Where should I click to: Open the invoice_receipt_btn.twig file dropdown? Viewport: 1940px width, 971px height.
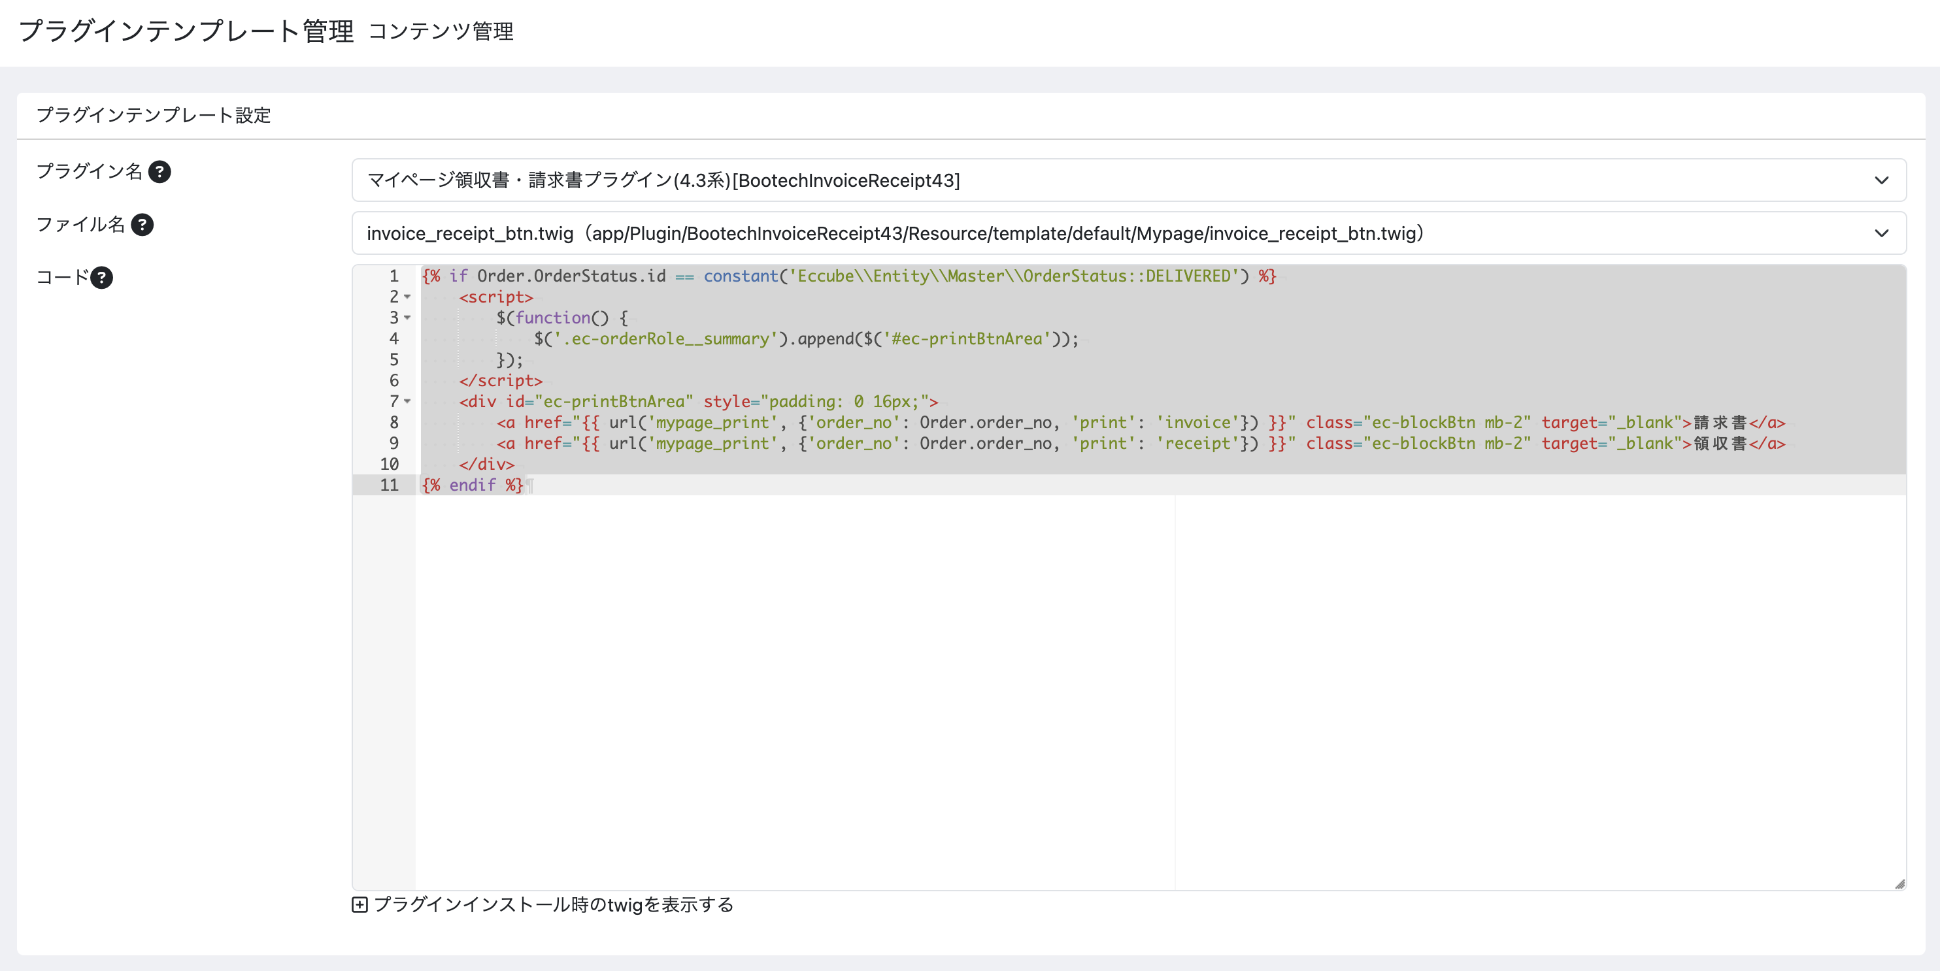[x=1128, y=233]
